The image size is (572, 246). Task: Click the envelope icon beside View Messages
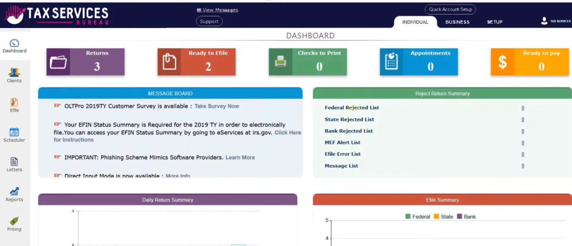coord(199,10)
